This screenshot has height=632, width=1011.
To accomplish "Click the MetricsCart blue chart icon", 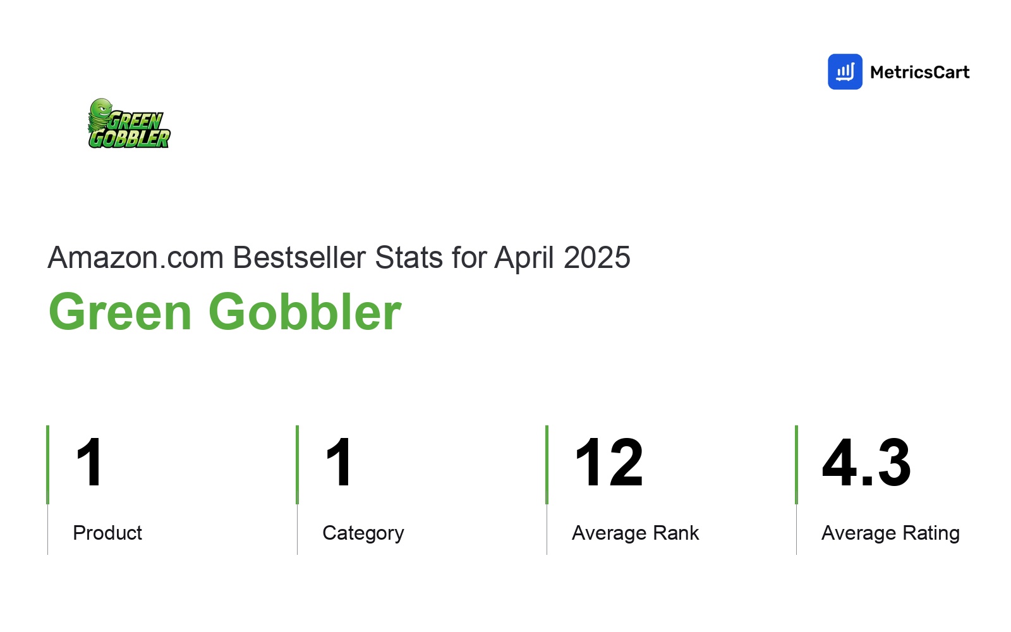I will (x=845, y=72).
